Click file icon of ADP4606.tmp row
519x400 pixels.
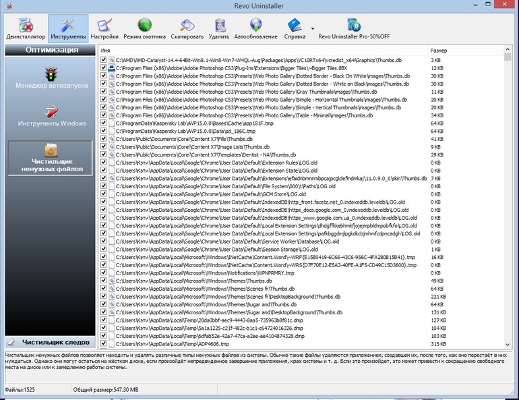pos(111,344)
